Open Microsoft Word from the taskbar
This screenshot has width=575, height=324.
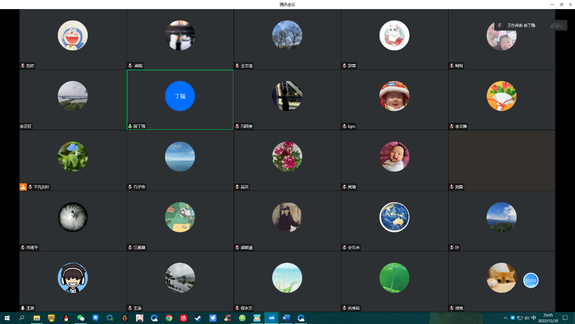[286, 318]
